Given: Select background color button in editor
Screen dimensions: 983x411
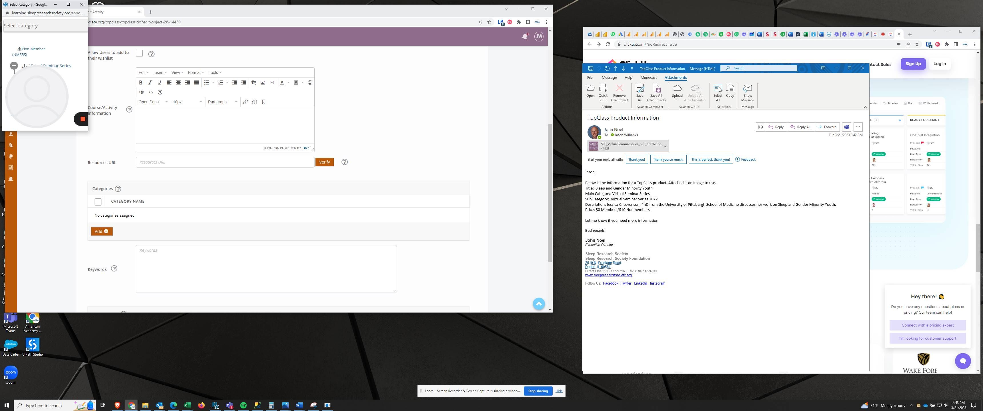Looking at the screenshot, I should pyautogui.click(x=296, y=82).
